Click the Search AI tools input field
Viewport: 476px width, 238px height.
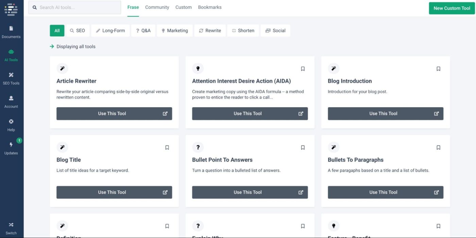(x=75, y=7)
